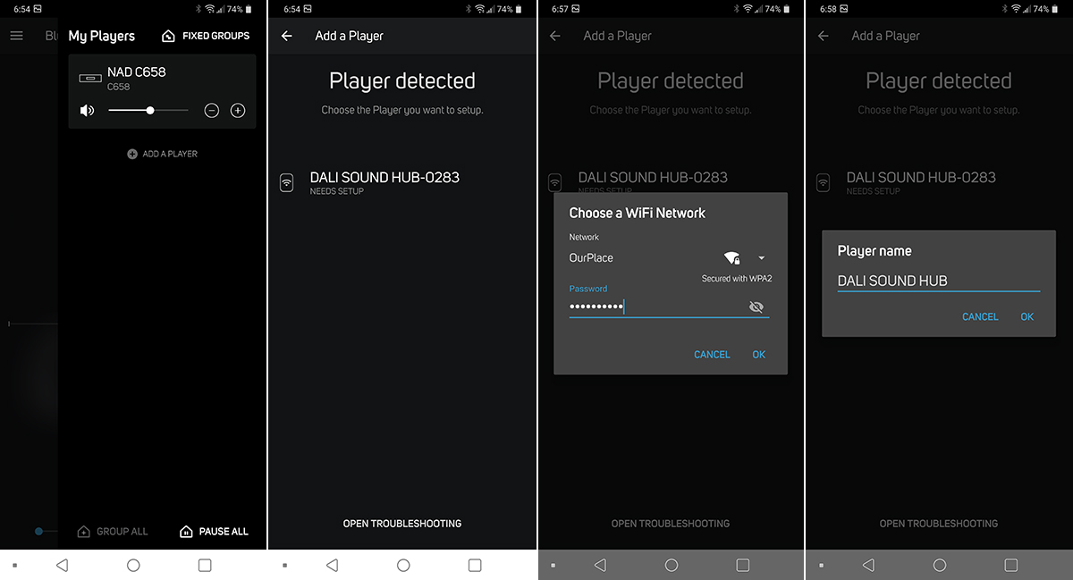
Task: Confirm WiFi network dialog with OK
Action: (x=759, y=355)
